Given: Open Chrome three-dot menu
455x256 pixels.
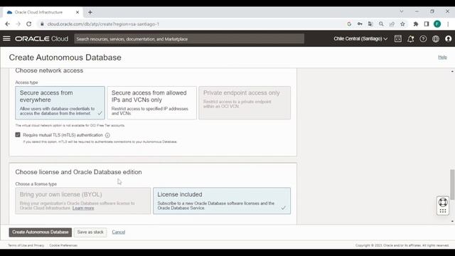Looking at the screenshot, I should click(448, 24).
